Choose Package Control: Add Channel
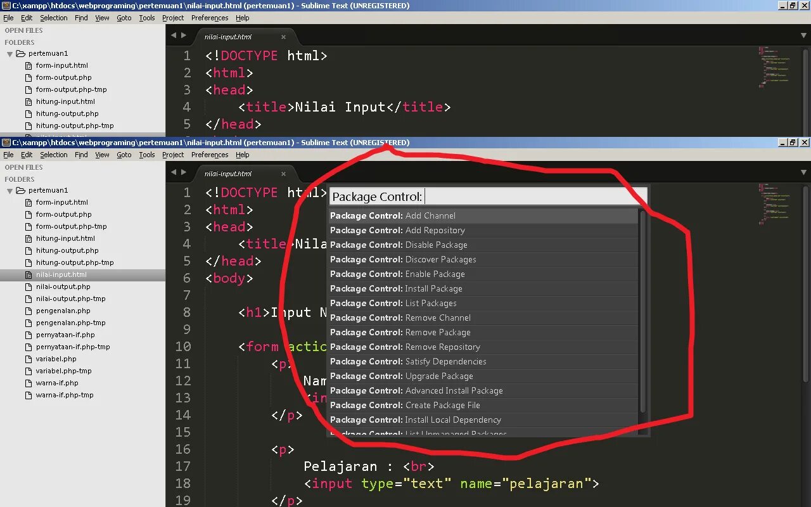 483,215
